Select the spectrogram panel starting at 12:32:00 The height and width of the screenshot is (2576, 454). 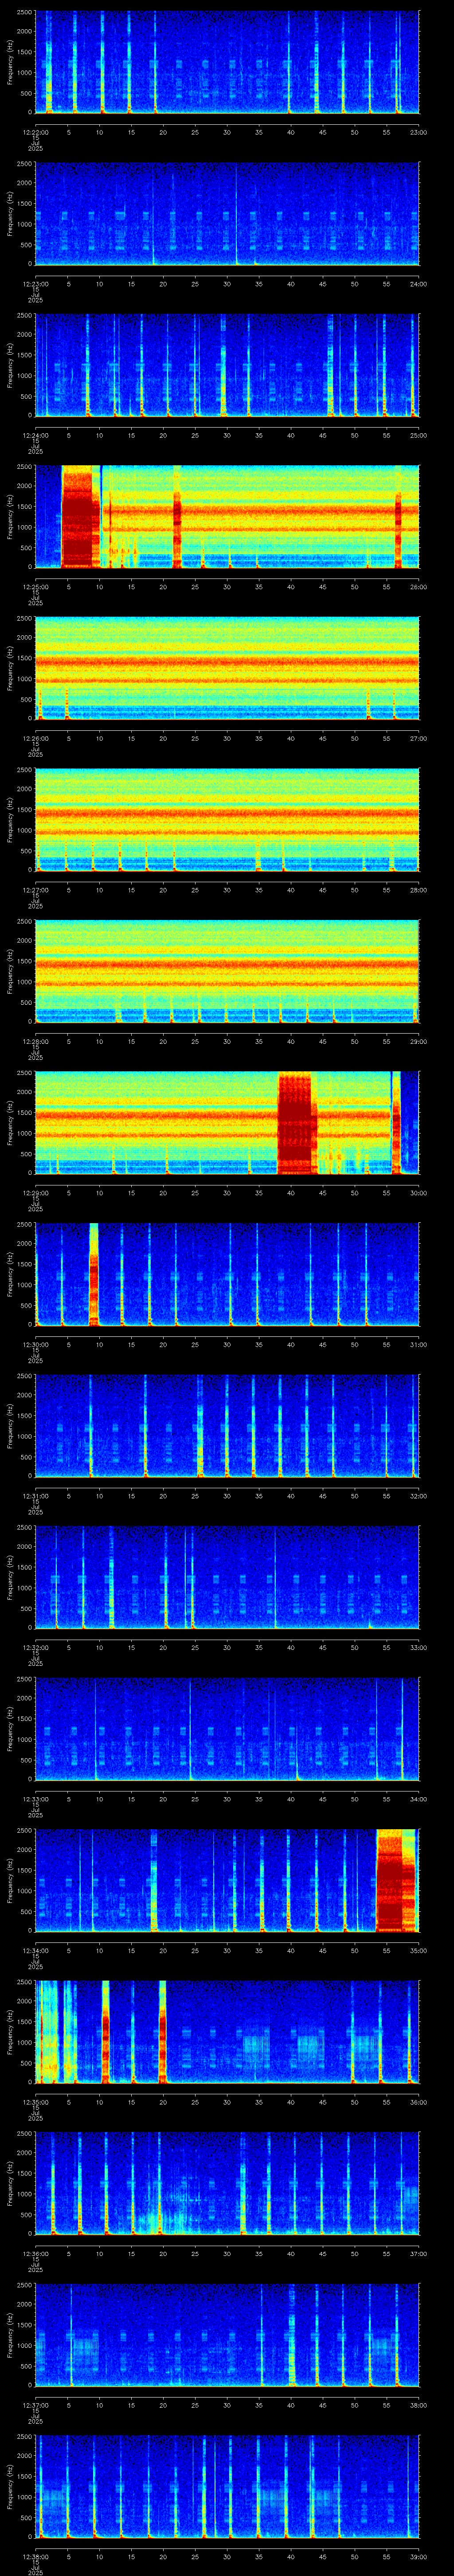[227, 1577]
